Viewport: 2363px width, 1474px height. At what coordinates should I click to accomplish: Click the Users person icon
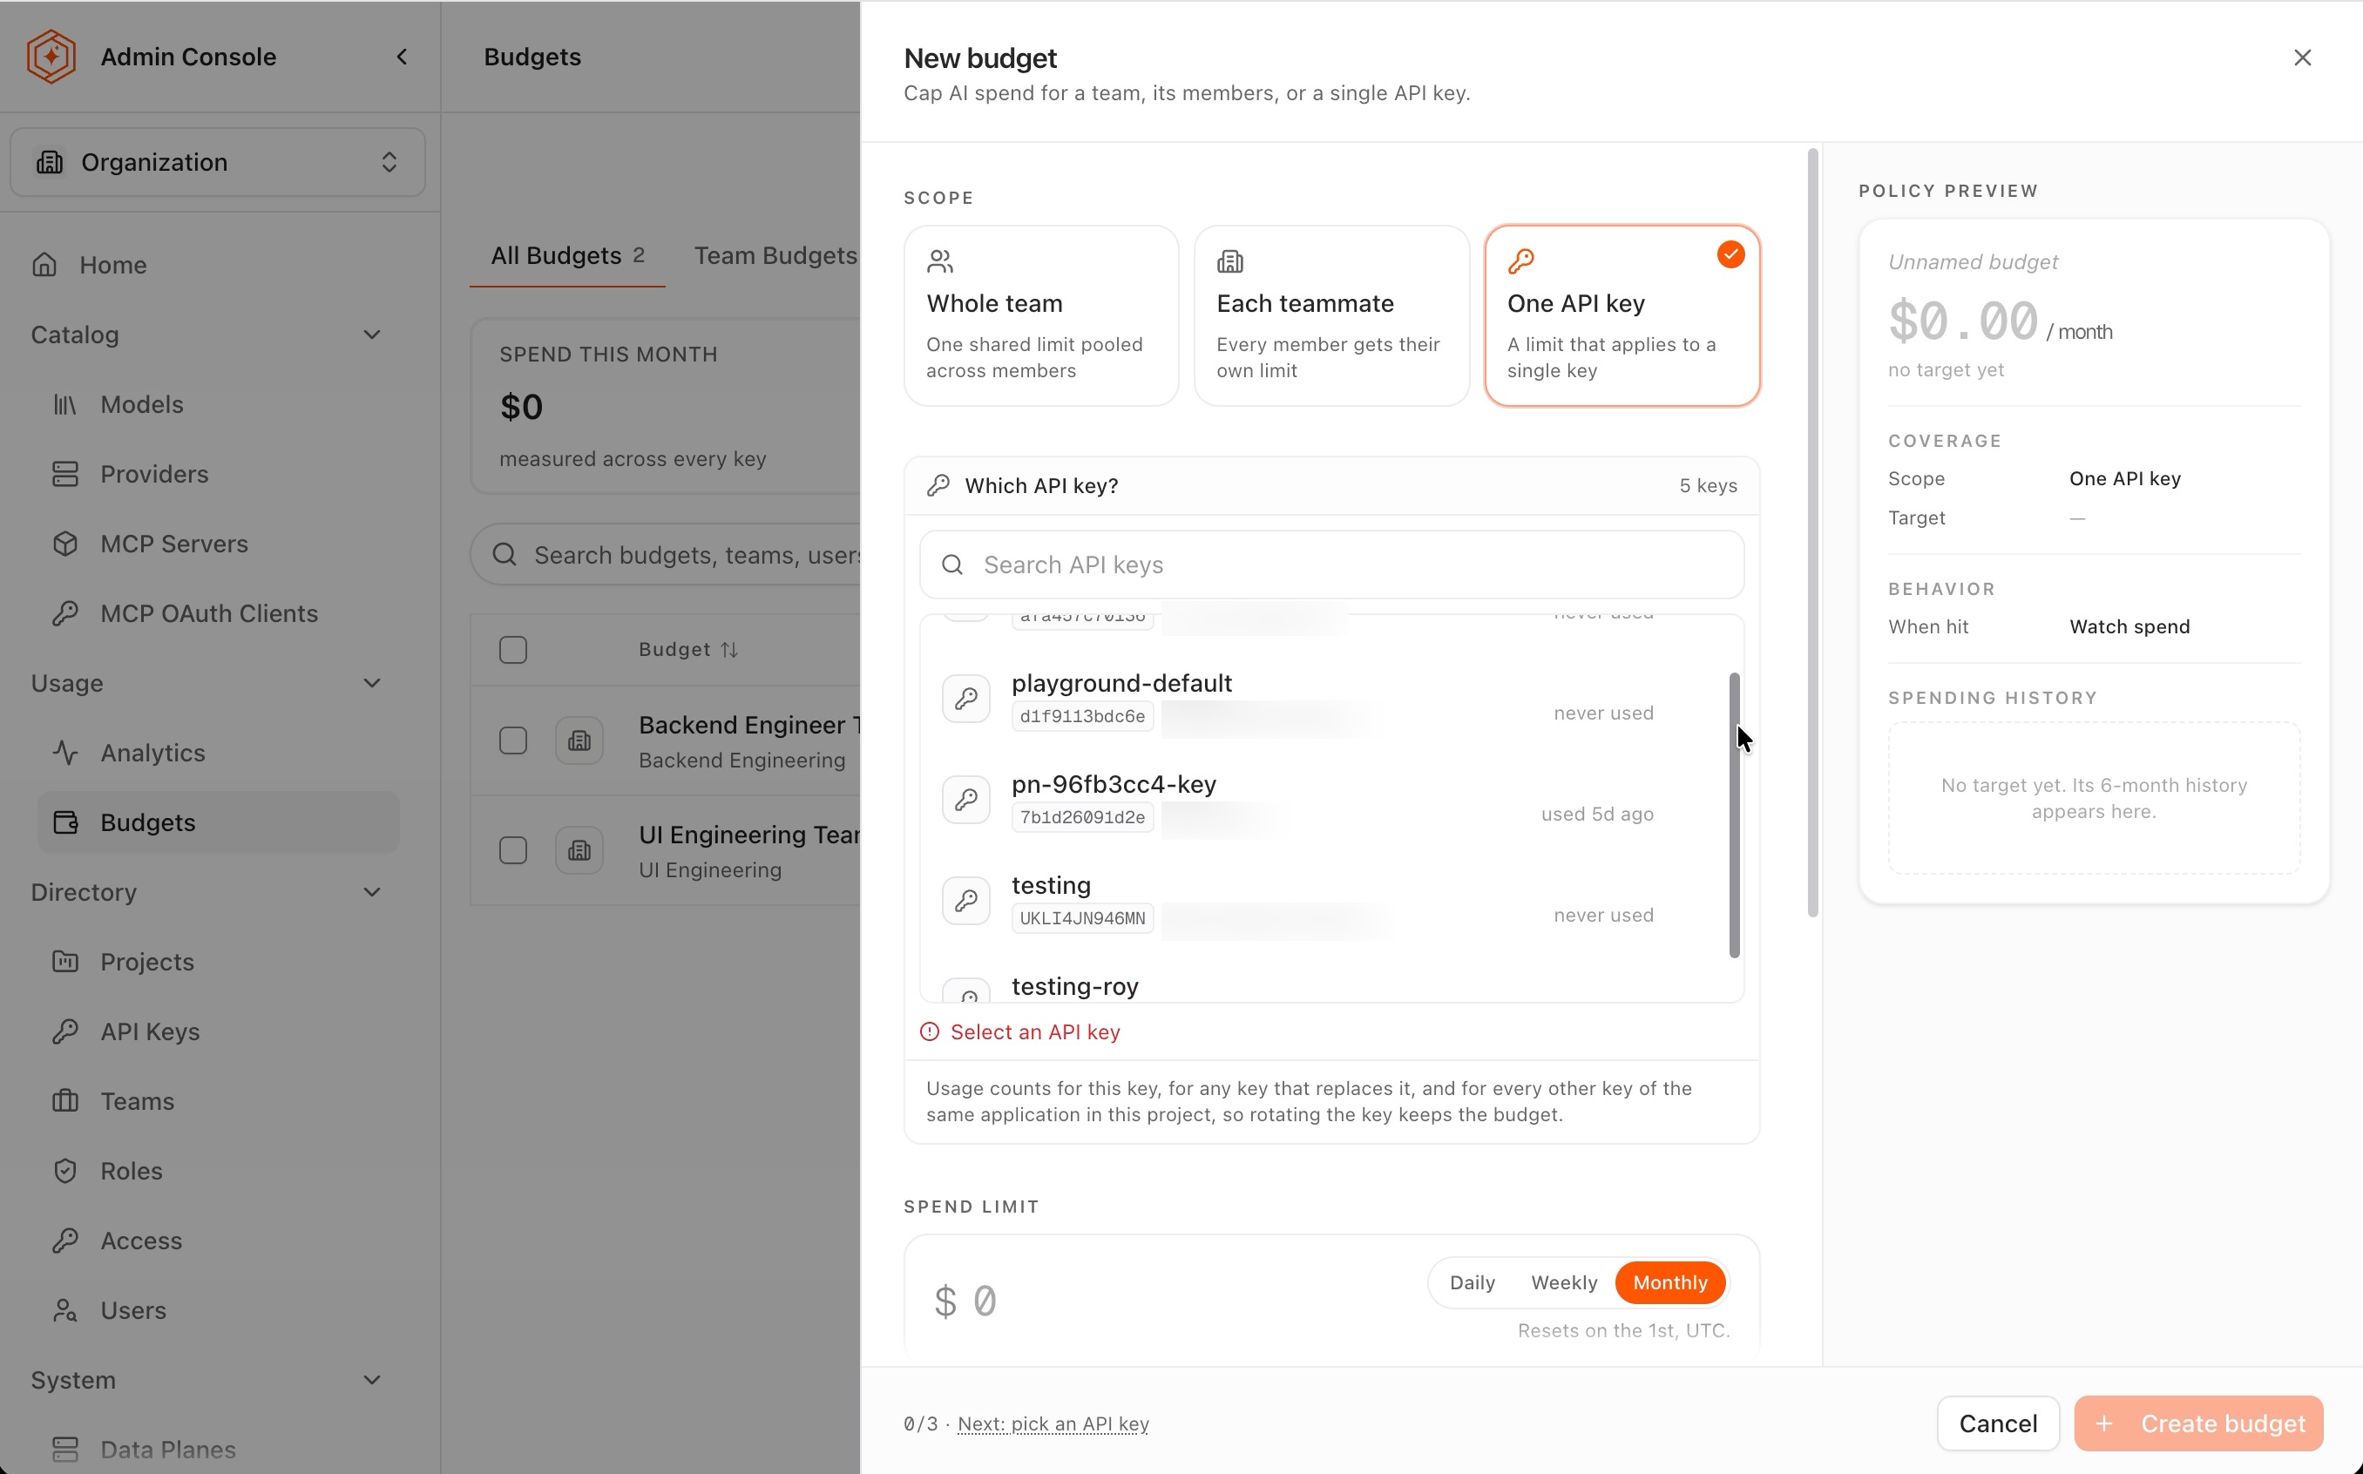tap(65, 1310)
